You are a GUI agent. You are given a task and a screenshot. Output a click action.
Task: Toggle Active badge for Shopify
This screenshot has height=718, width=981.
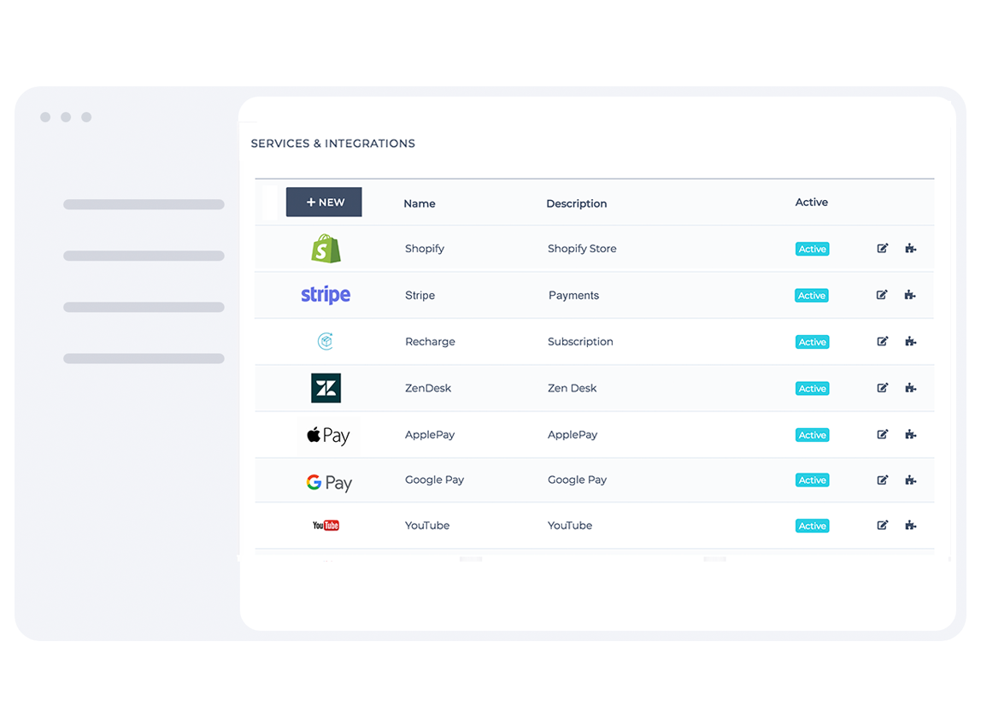[812, 249]
